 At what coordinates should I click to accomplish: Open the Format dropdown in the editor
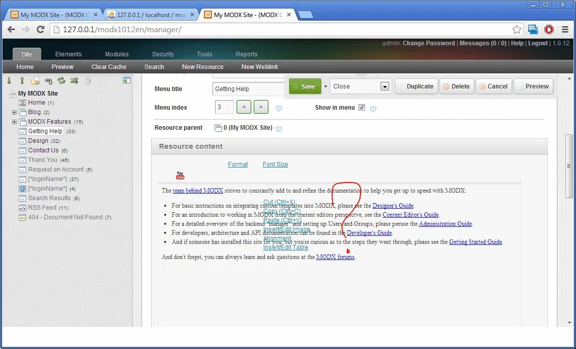238,164
